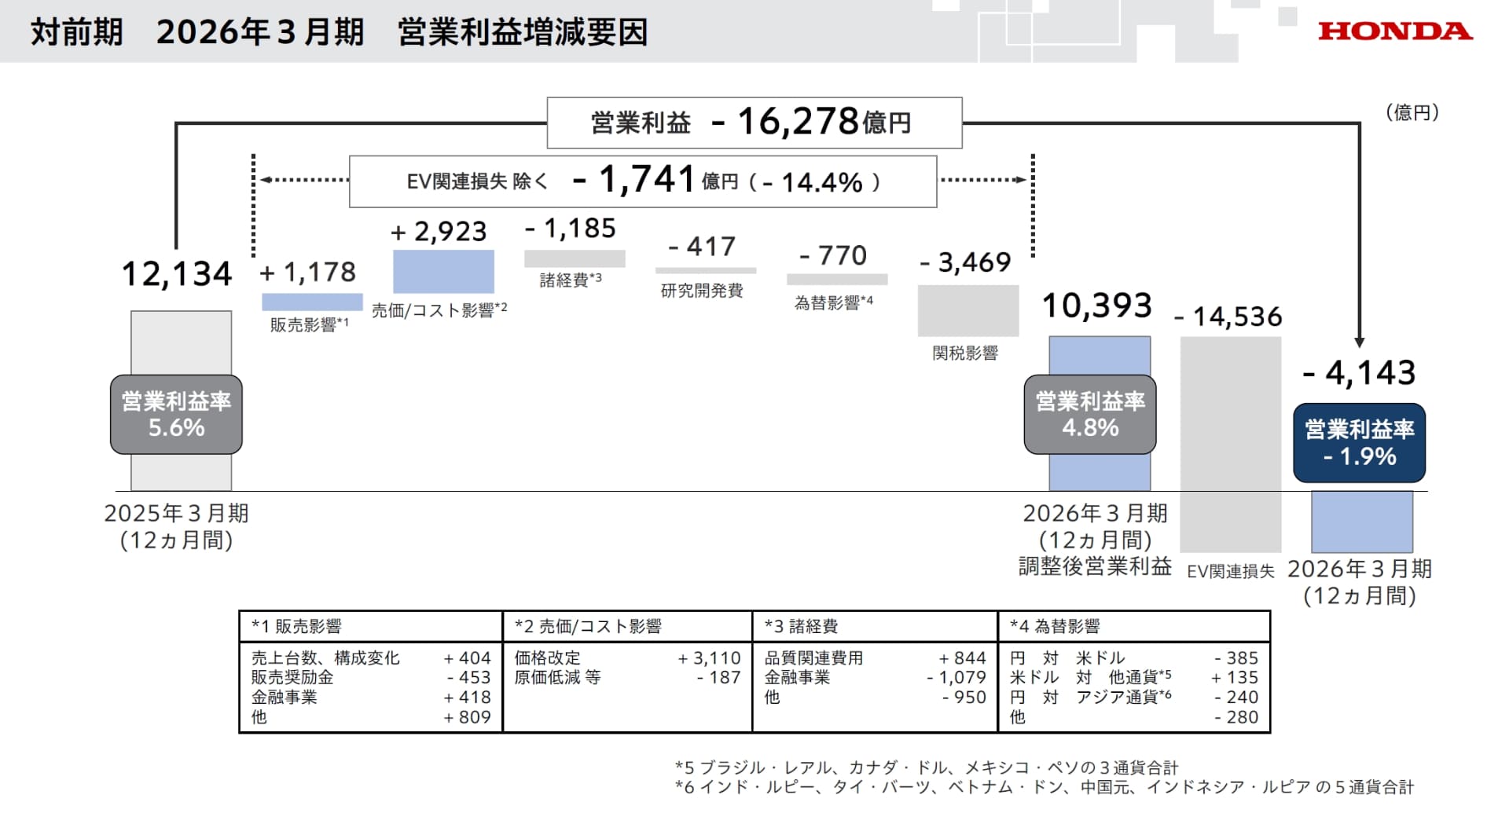Click the 品質関連費用 row label
This screenshot has height=813, width=1509.
813,658
